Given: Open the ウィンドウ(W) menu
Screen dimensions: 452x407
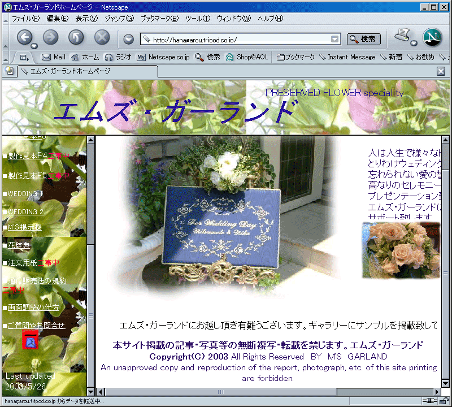Looking at the screenshot, I should coord(234,19).
